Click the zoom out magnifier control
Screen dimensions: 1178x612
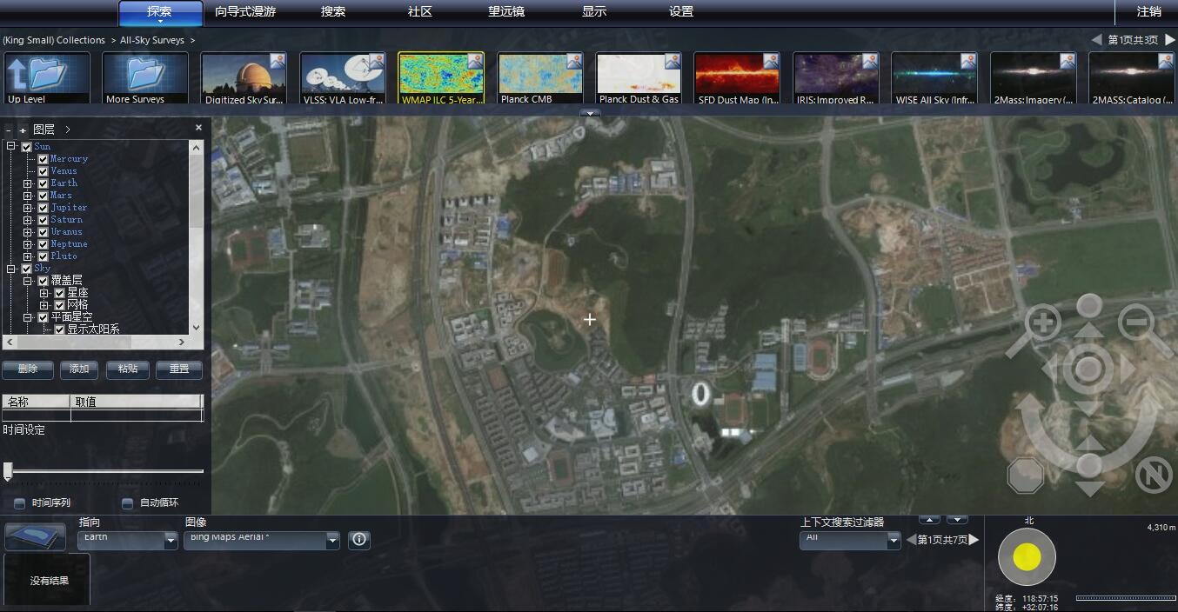[1136, 323]
